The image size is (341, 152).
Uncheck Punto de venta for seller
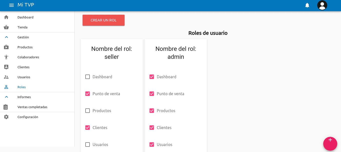click(x=88, y=94)
